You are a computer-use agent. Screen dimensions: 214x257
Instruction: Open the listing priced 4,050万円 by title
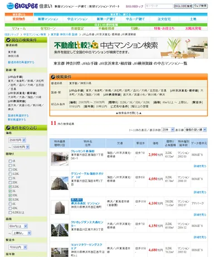(87, 175)
